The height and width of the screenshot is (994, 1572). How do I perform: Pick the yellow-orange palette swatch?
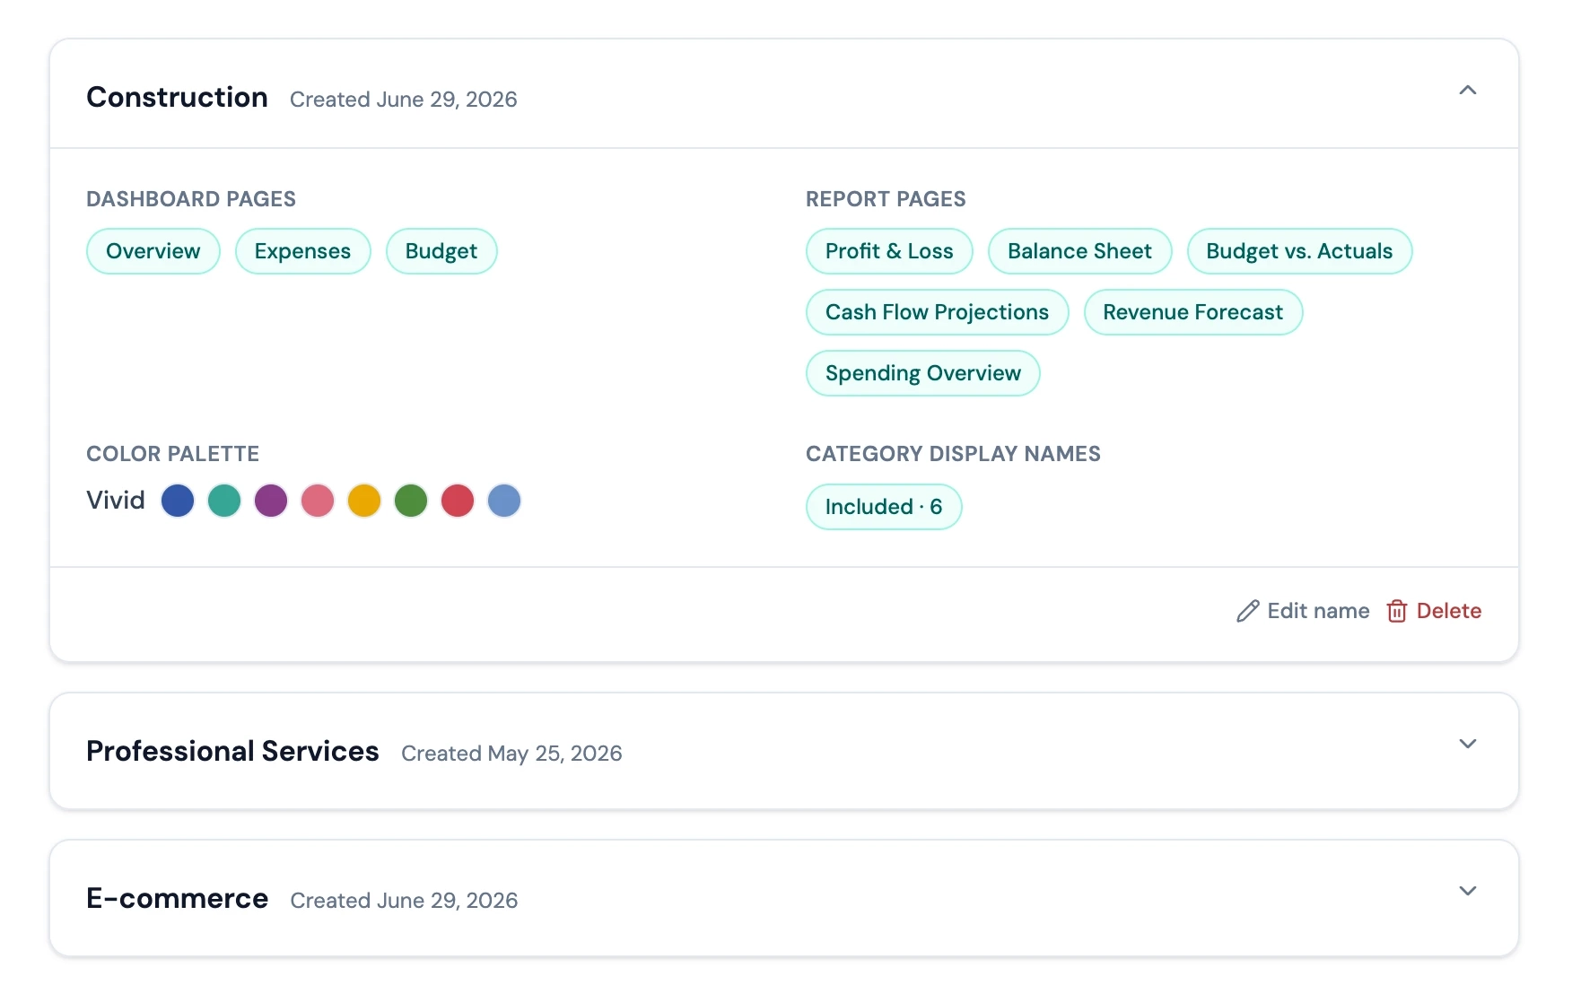pos(364,501)
